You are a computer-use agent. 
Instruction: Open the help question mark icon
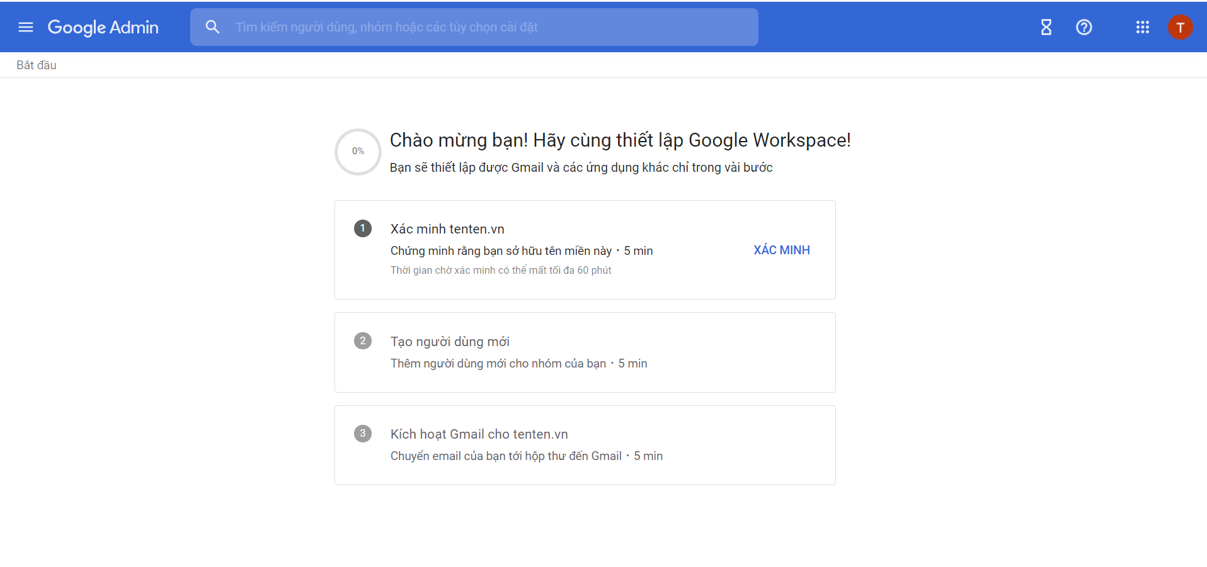click(1084, 27)
